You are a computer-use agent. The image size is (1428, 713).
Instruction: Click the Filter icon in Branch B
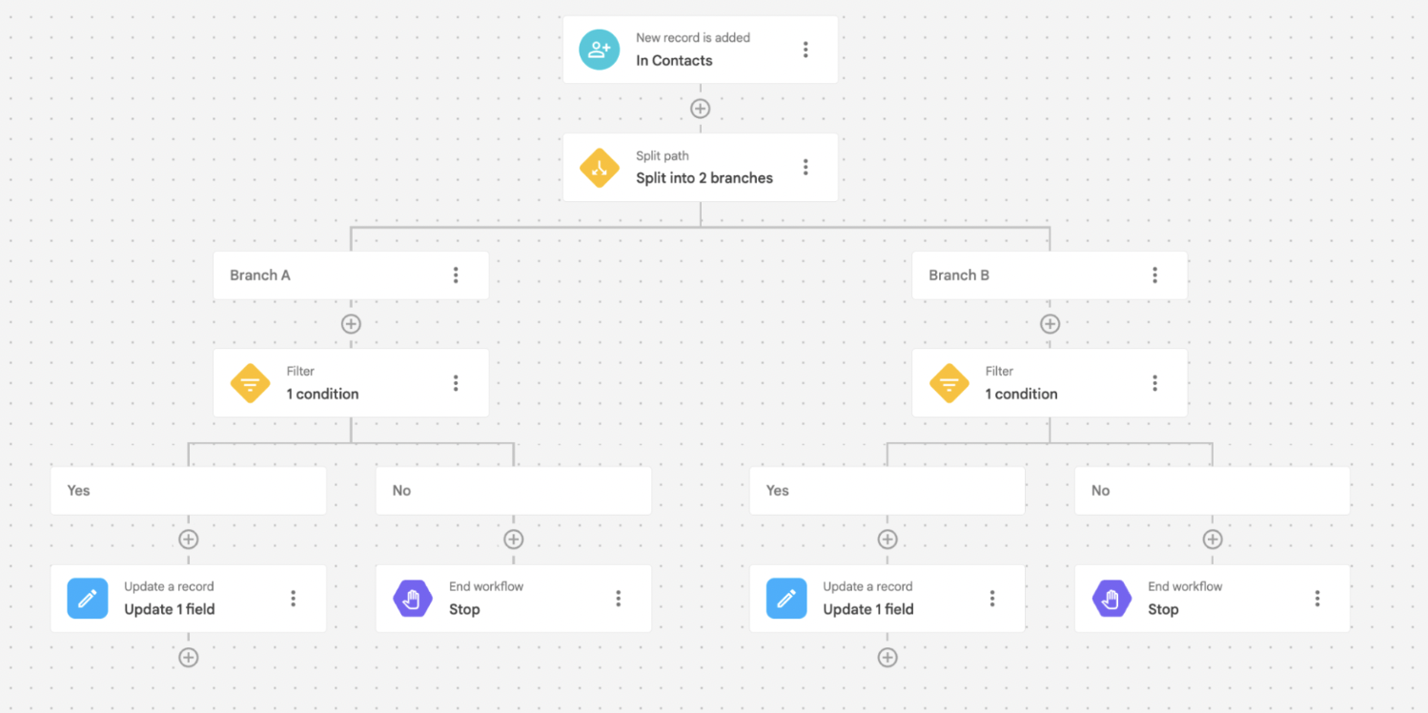click(949, 382)
